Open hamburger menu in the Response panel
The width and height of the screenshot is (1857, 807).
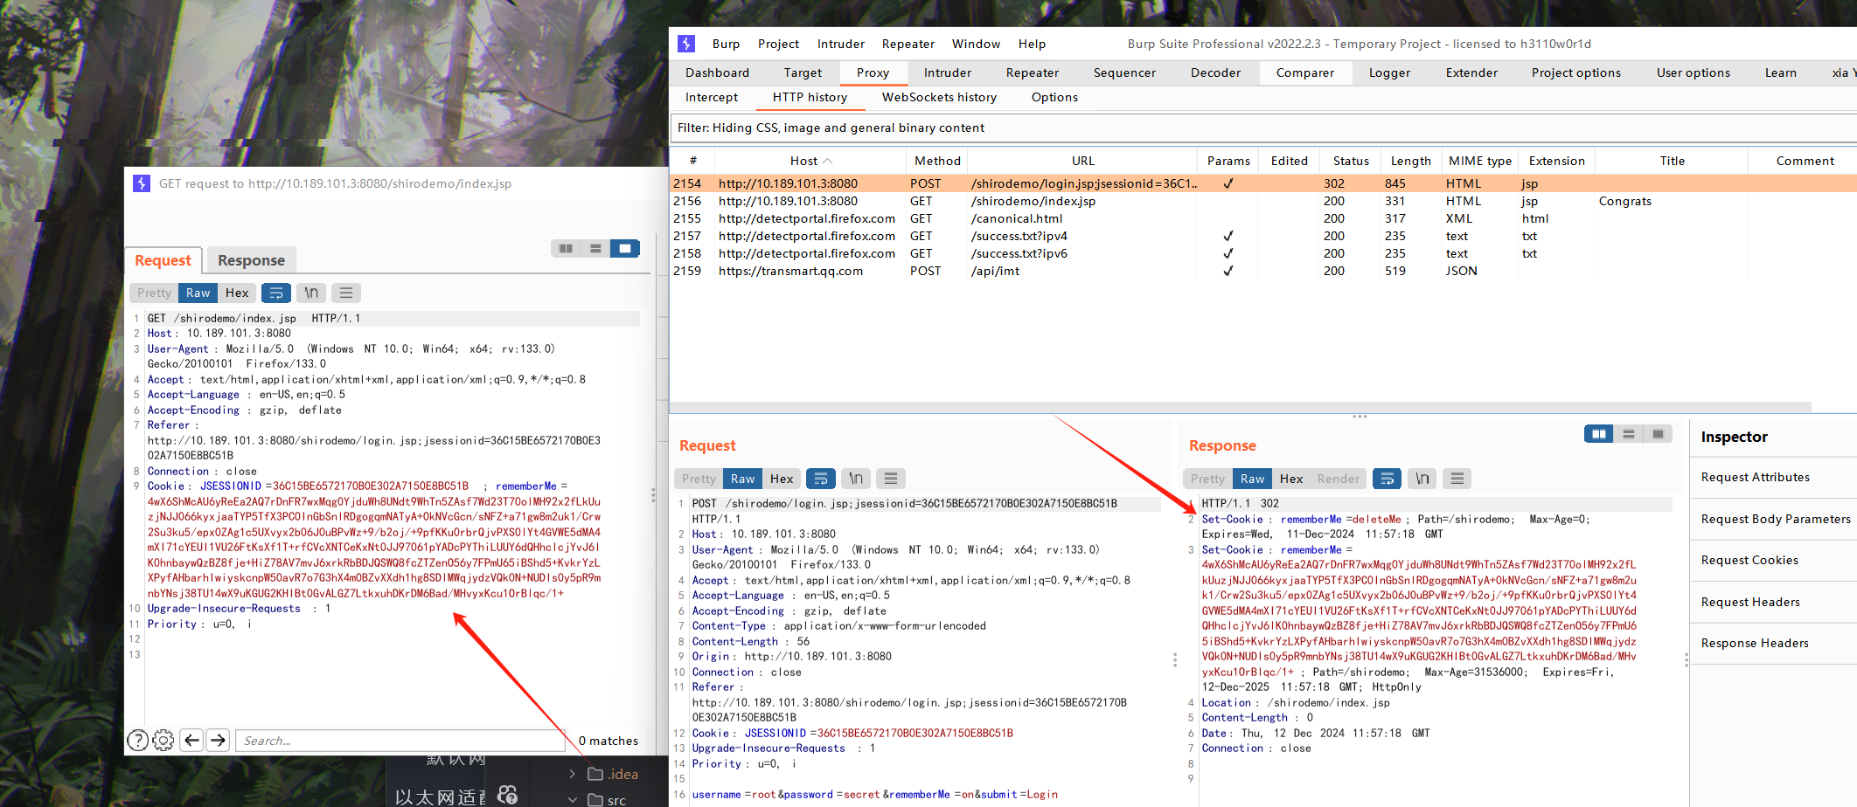pyautogui.click(x=1457, y=479)
